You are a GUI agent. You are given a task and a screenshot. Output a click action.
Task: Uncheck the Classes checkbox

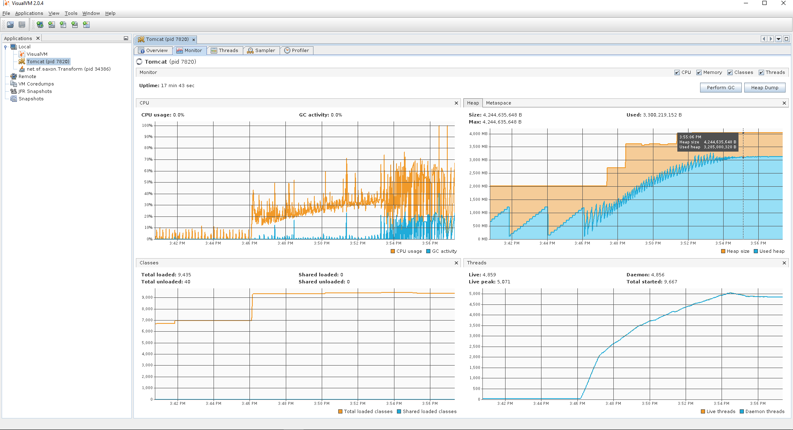click(730, 73)
